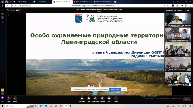The width and height of the screenshot is (193, 108).
Task: Open the mail icon in browser sidebar
Action: click(2, 90)
